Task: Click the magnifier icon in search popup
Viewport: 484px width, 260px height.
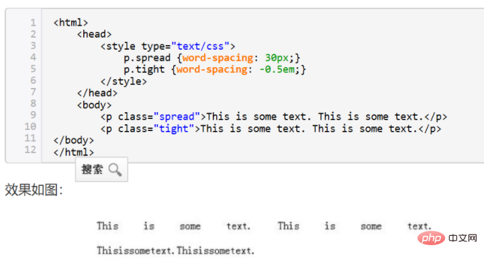Action: (x=115, y=169)
